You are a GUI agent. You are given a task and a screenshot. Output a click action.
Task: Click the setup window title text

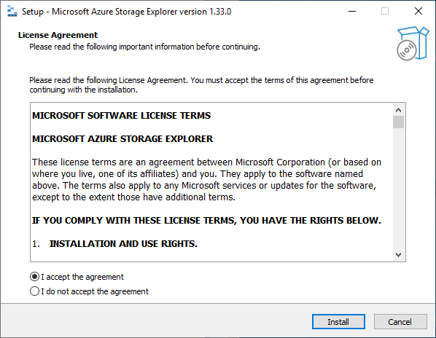(127, 12)
